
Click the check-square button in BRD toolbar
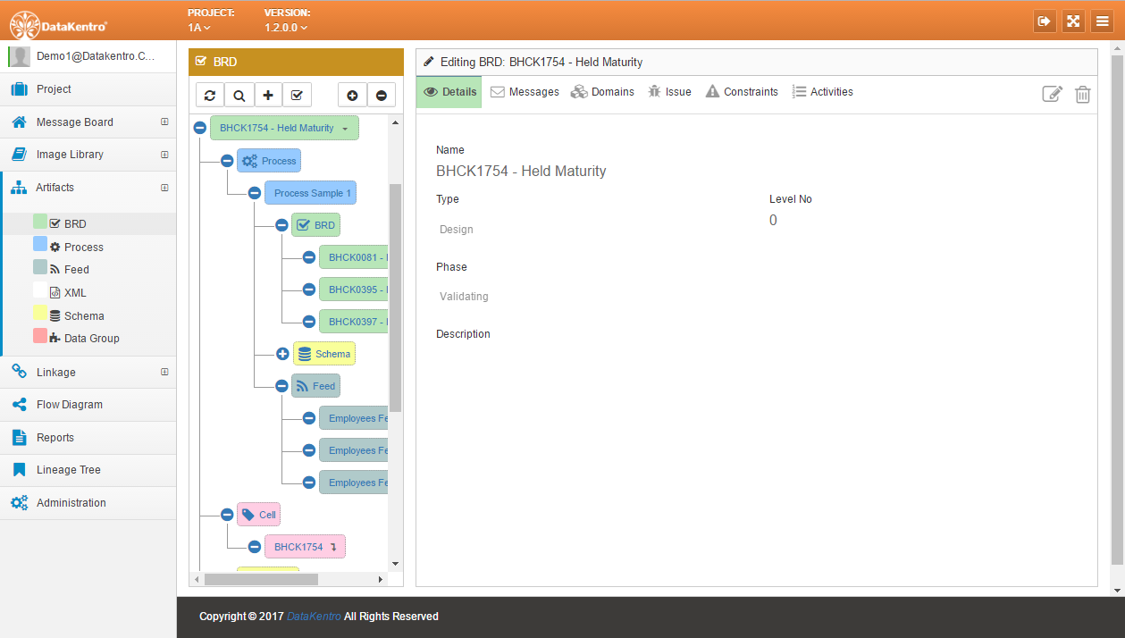click(x=297, y=95)
